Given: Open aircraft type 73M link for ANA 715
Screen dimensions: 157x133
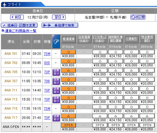Looking at the screenshot, I should 47,109.
